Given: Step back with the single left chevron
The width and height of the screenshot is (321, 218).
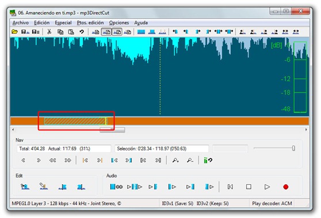Looking at the screenshot, I should (24, 161).
